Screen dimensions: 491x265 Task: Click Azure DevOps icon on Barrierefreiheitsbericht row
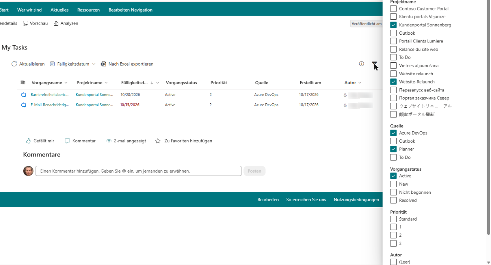click(x=24, y=95)
